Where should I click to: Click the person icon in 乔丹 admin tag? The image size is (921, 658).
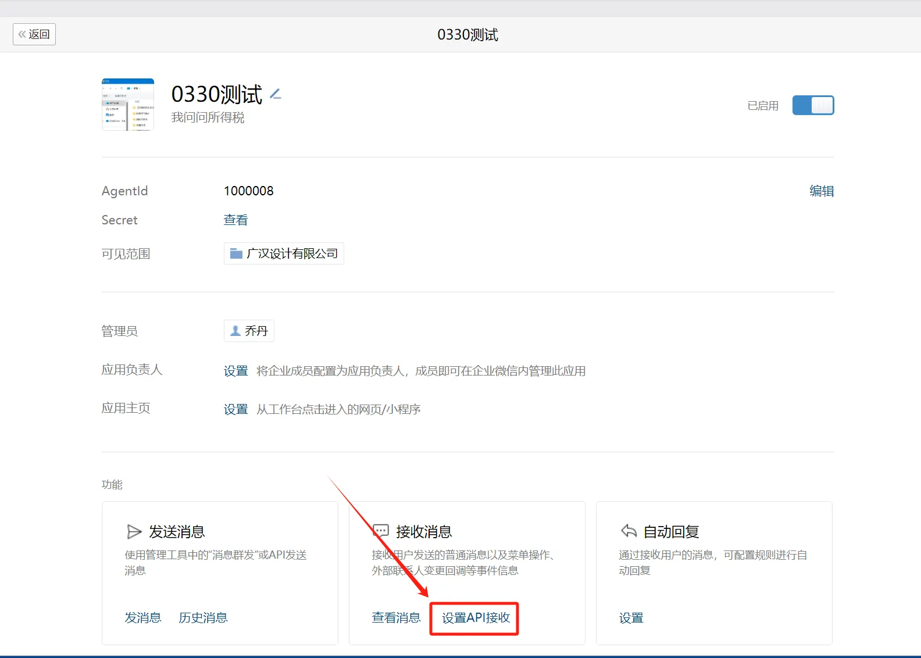click(x=235, y=331)
